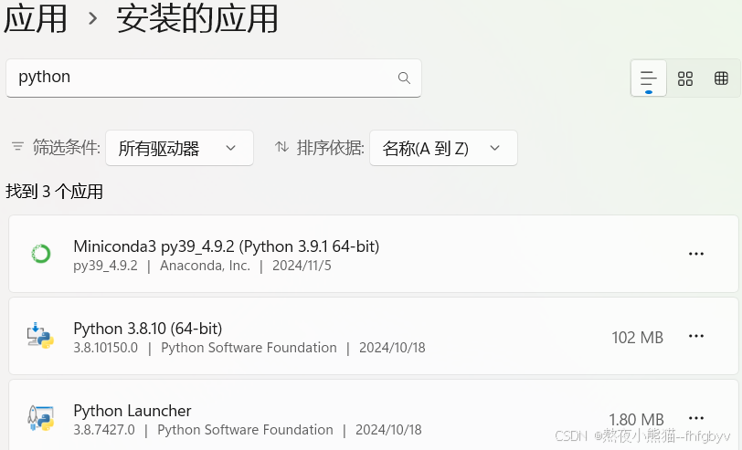
Task: Click the 1.80 MB size value
Action: tap(637, 419)
